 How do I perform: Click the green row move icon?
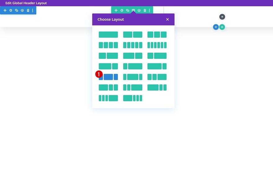(116, 11)
